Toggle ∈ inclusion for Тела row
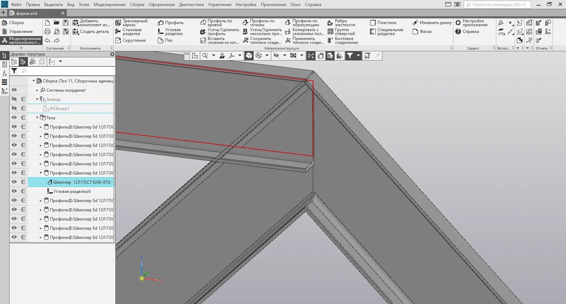 click(23, 117)
